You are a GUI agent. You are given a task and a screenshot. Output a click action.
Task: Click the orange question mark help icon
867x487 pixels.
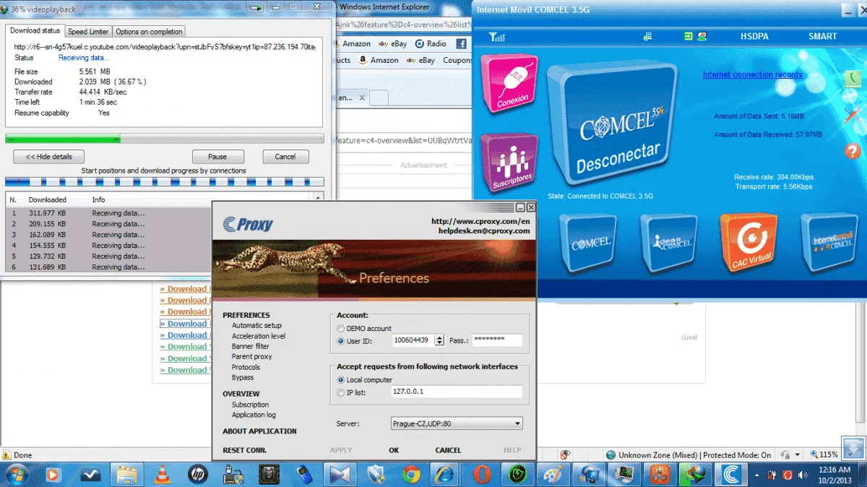pyautogui.click(x=853, y=151)
